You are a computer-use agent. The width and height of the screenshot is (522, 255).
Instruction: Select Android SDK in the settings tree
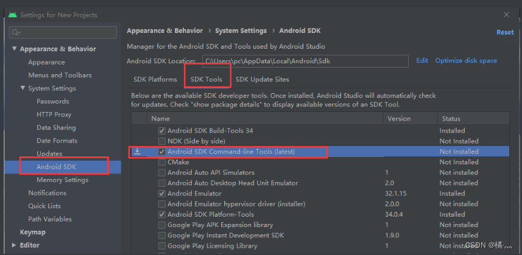click(57, 167)
